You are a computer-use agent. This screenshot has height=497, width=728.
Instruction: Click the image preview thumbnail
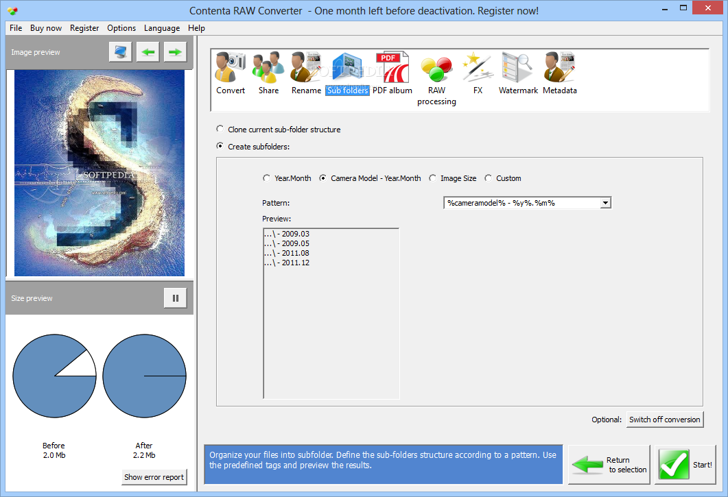[99, 173]
